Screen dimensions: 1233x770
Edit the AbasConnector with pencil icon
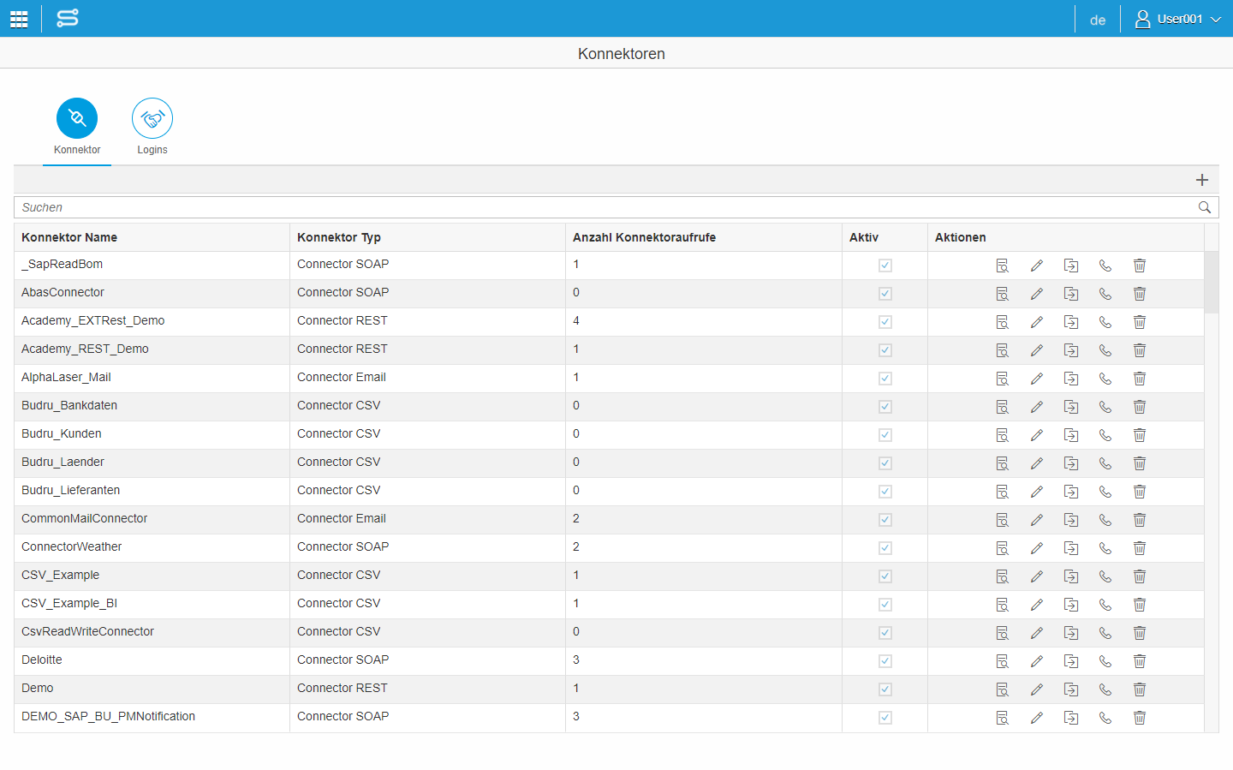[x=1036, y=294]
